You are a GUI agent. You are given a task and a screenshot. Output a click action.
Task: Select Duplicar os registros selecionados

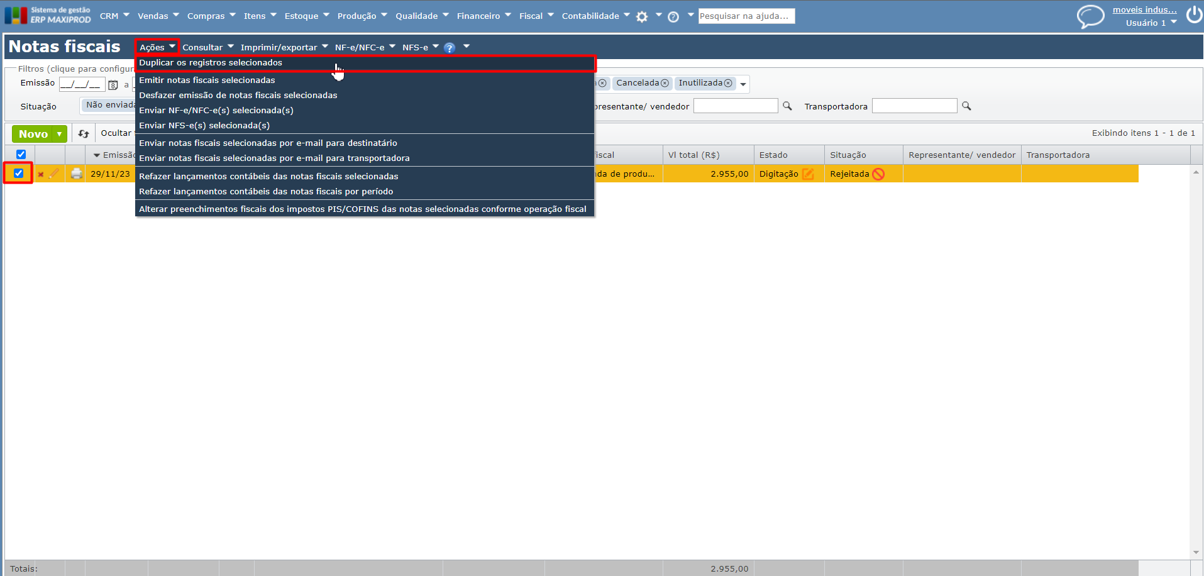365,63
